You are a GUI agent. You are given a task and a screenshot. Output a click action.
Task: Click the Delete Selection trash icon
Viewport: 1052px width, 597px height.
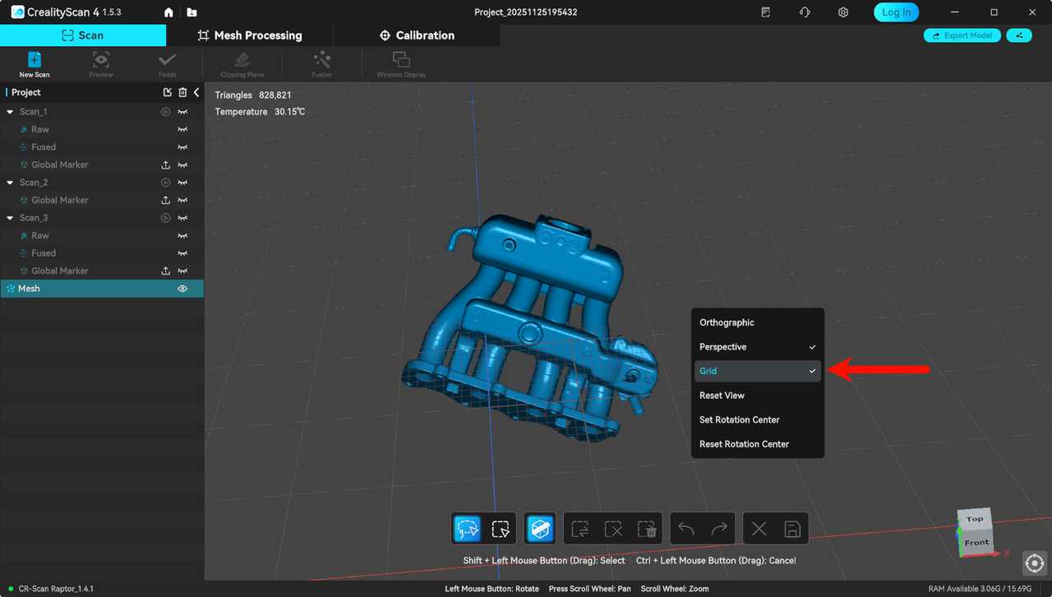pos(647,528)
